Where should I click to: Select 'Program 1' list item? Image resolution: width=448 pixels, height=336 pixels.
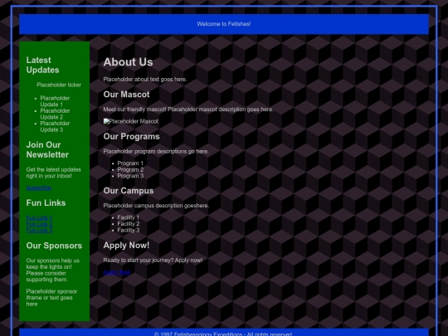coord(130,163)
